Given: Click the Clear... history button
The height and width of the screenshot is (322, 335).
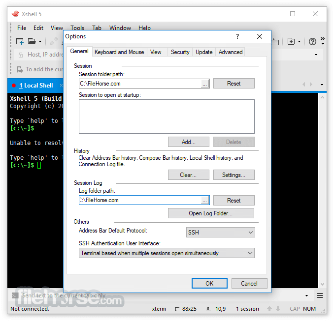Looking at the screenshot, I should 188,175.
